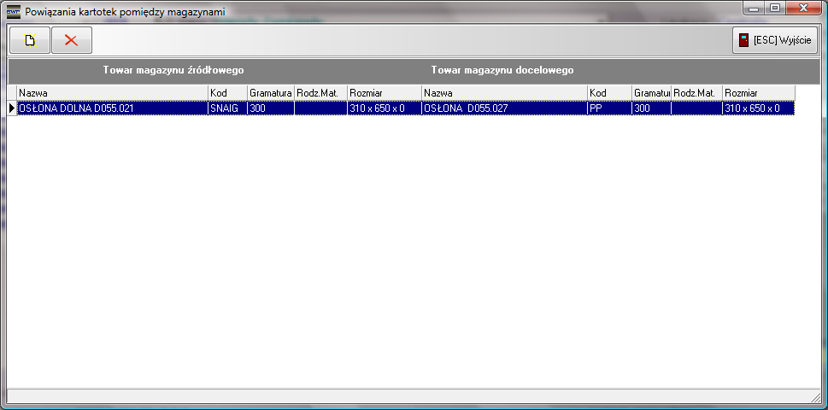Click the [ESC] Wyjście exit button

point(775,40)
